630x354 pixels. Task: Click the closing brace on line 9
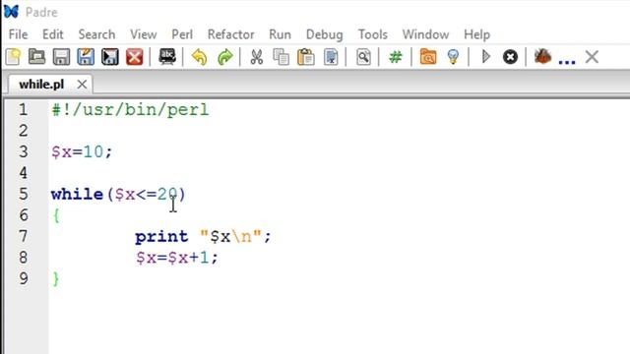pyautogui.click(x=56, y=279)
